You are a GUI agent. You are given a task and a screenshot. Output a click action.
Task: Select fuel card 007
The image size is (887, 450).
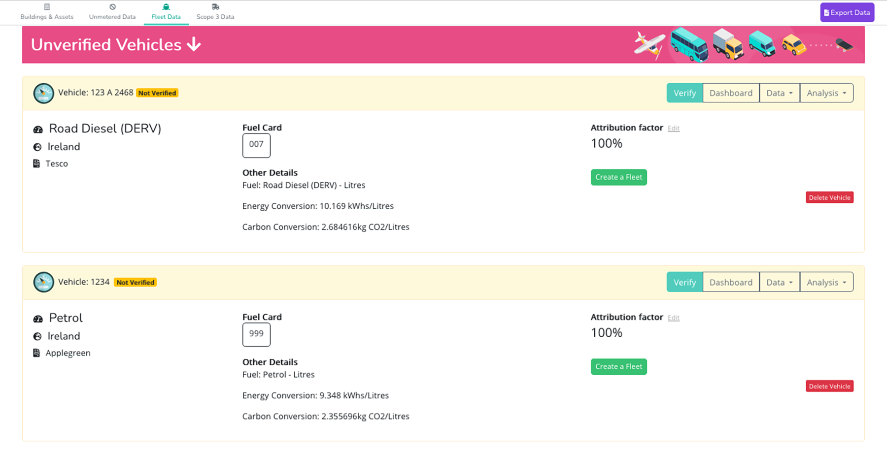[256, 145]
